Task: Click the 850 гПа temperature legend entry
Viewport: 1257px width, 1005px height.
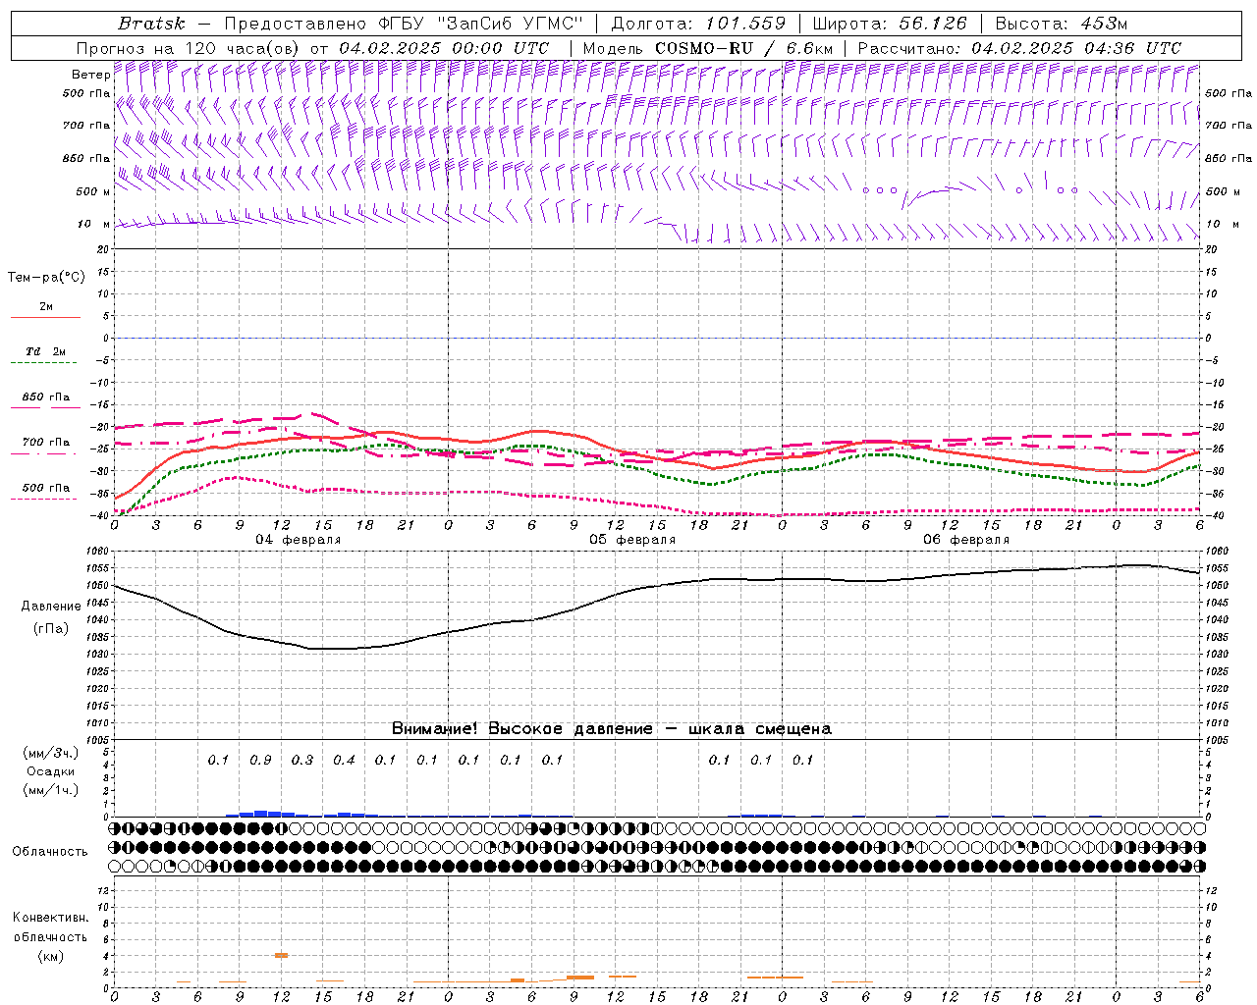Action: (46, 397)
